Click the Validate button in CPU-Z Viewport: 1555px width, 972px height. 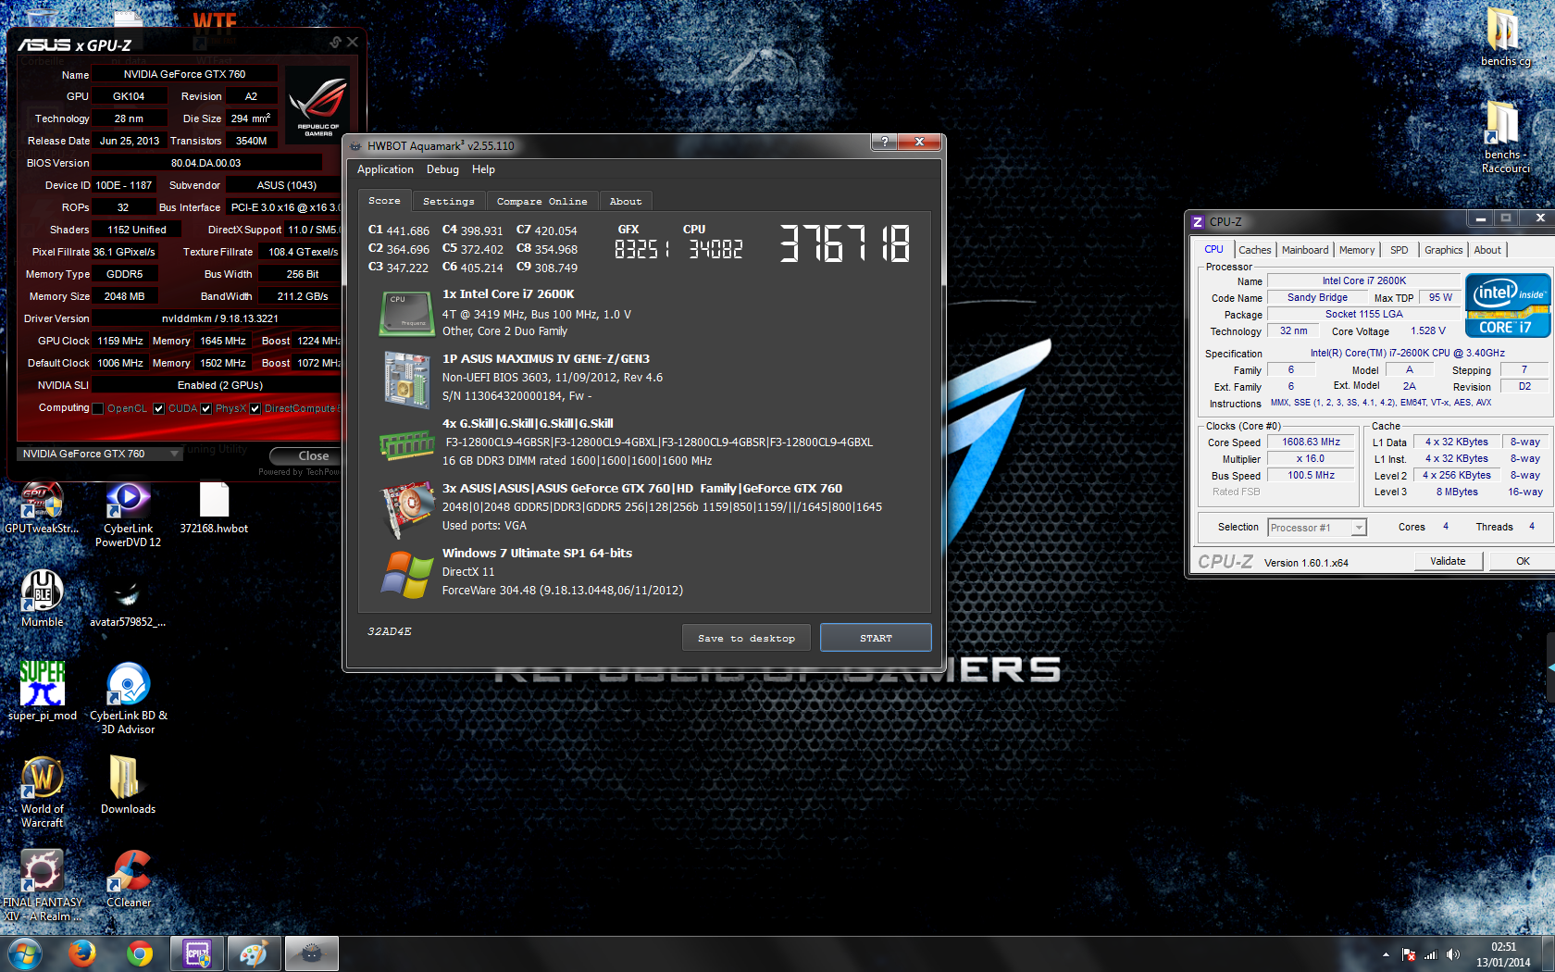click(1448, 561)
